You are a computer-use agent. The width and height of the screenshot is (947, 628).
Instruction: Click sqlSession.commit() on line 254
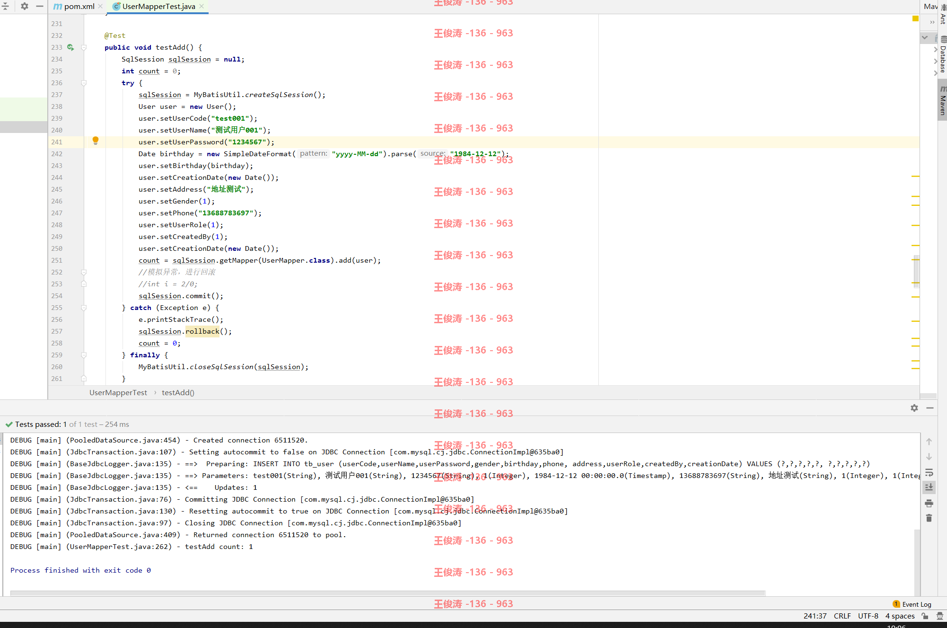point(181,296)
